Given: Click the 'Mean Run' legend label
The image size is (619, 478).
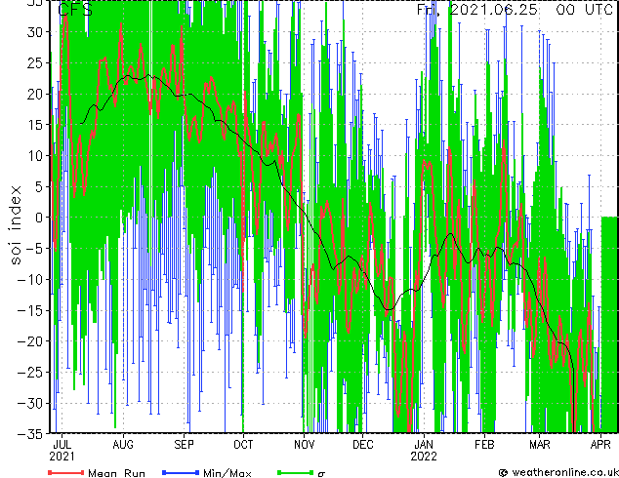Looking at the screenshot, I should click(x=116, y=473).
